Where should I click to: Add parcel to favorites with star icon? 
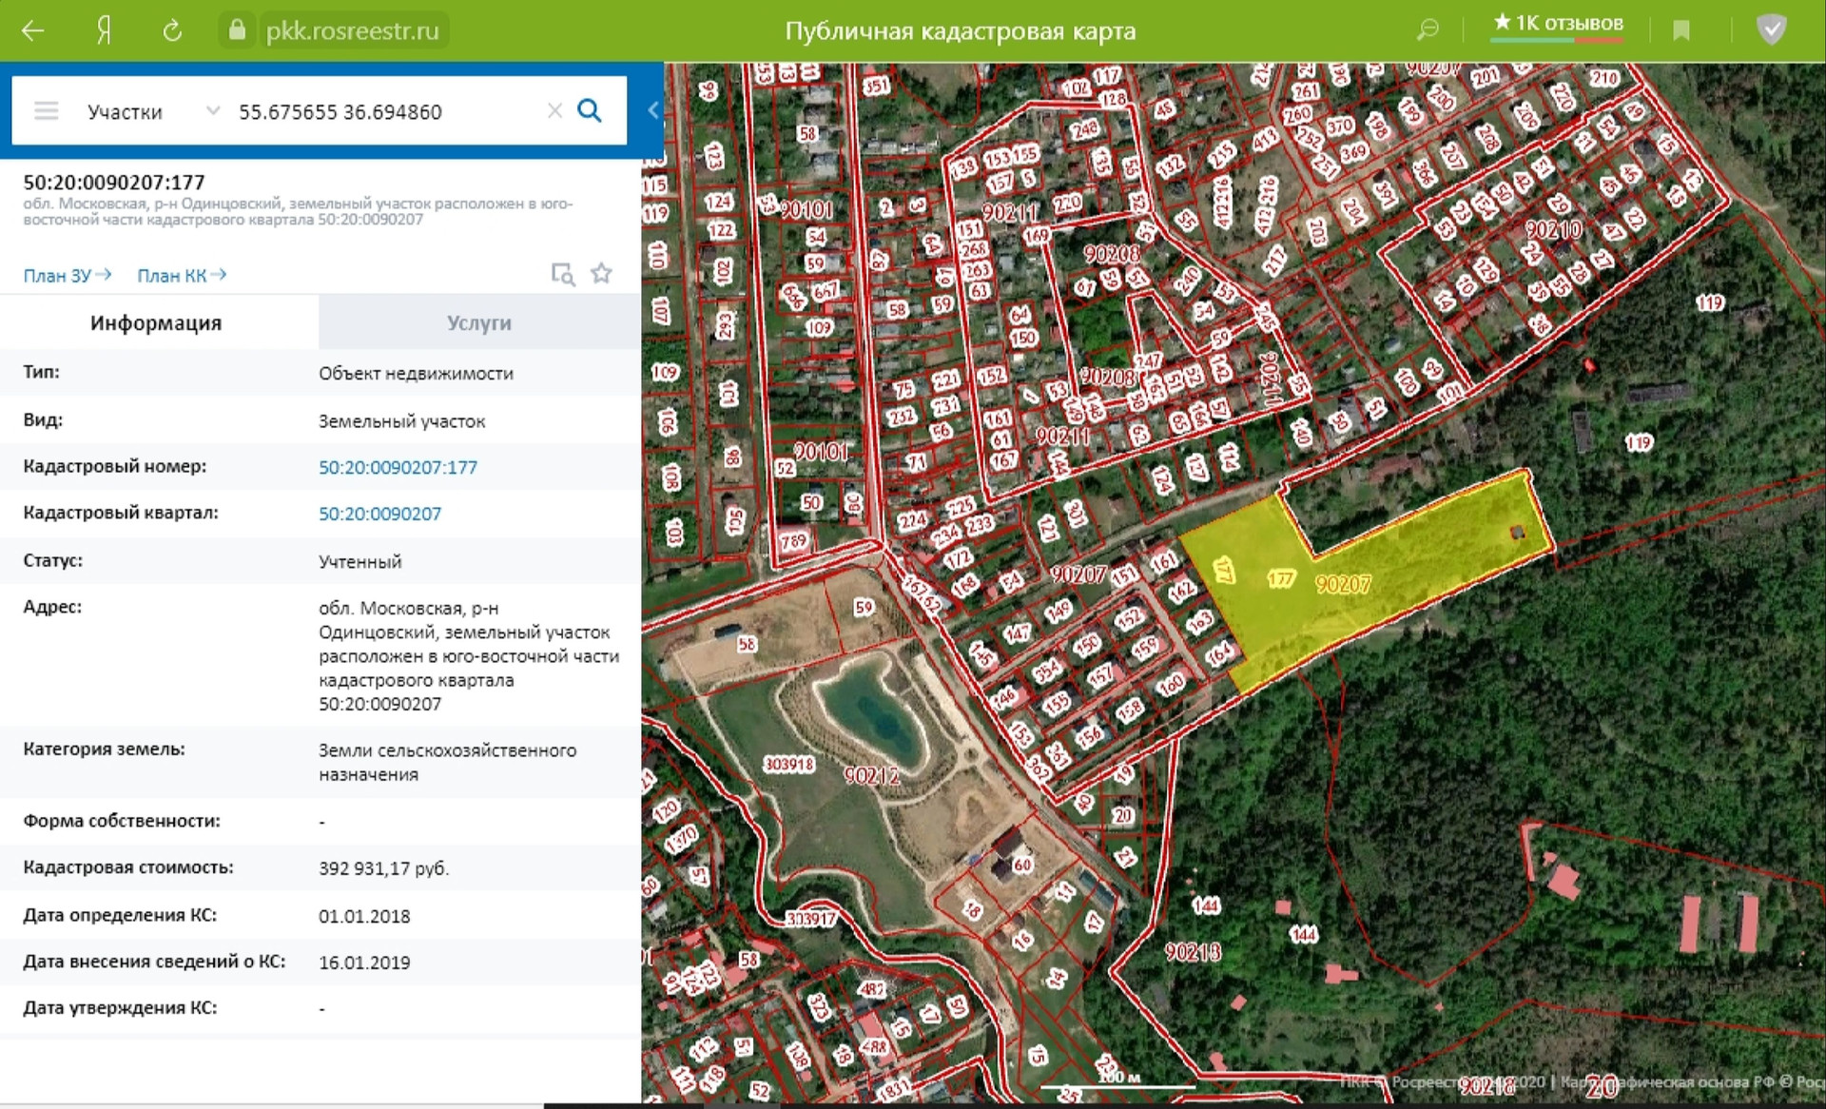pos(601,275)
